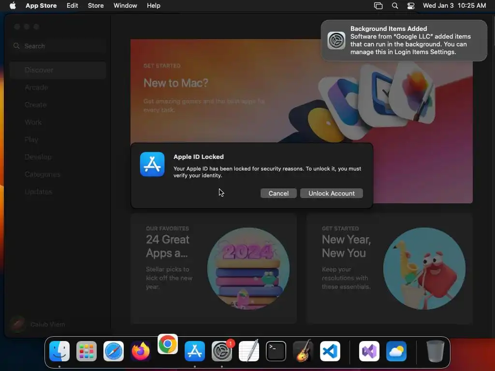The height and width of the screenshot is (371, 495).
Task: Open Stage Manager icon in menu bar
Action: (378, 6)
